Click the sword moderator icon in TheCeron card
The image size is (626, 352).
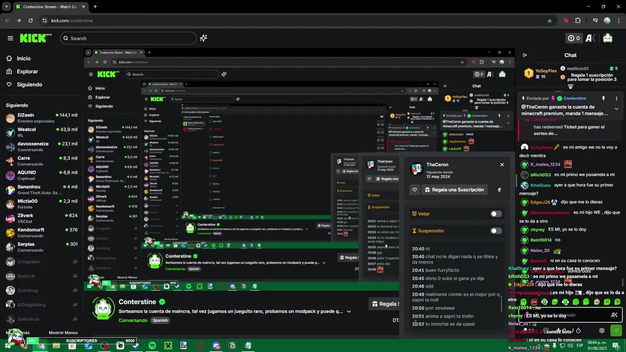point(499,190)
